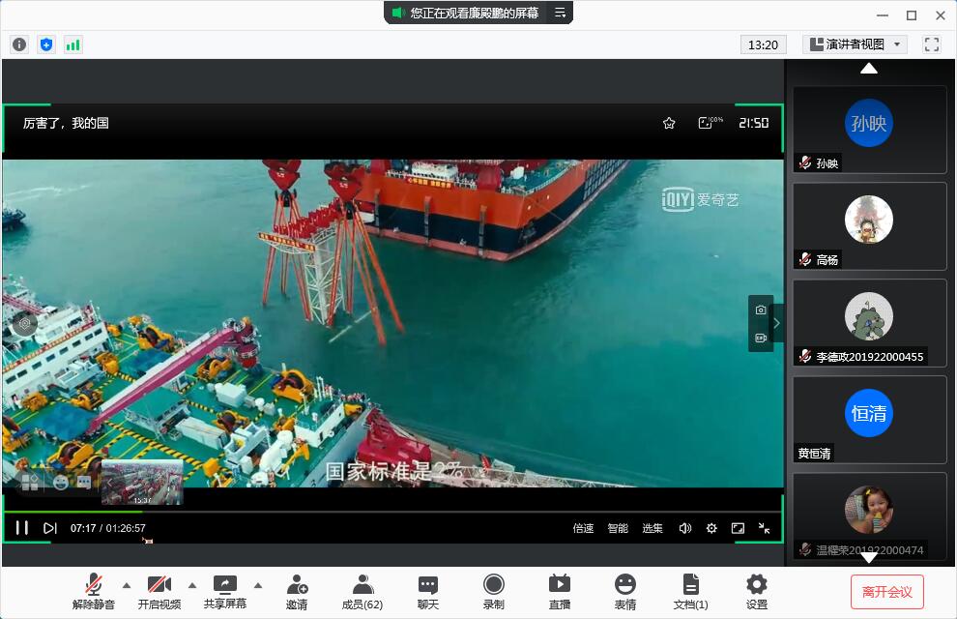Expand video options arrow beside 开启视频

[192, 585]
